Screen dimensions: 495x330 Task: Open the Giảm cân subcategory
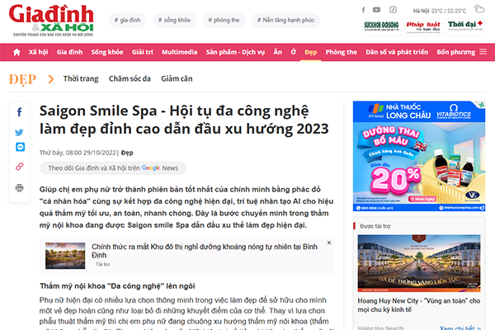tap(177, 78)
